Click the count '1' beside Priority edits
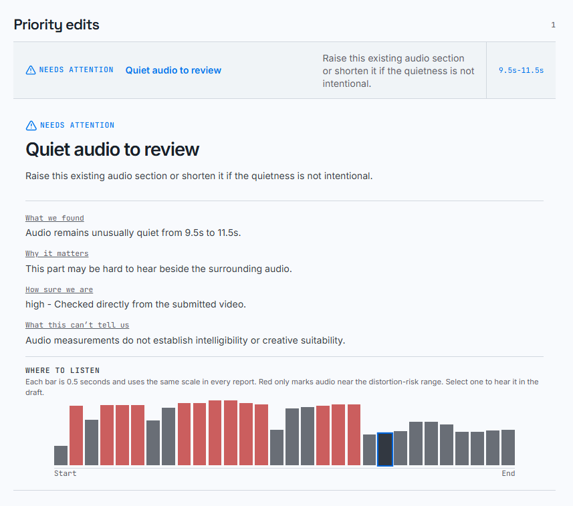Image resolution: width=573 pixels, height=506 pixels. [553, 25]
